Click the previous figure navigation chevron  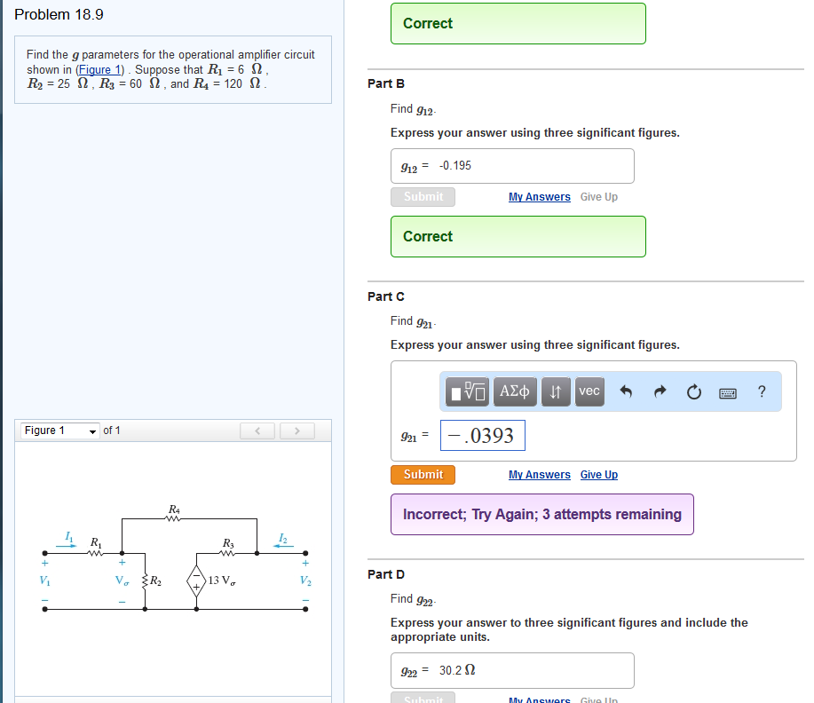[257, 430]
